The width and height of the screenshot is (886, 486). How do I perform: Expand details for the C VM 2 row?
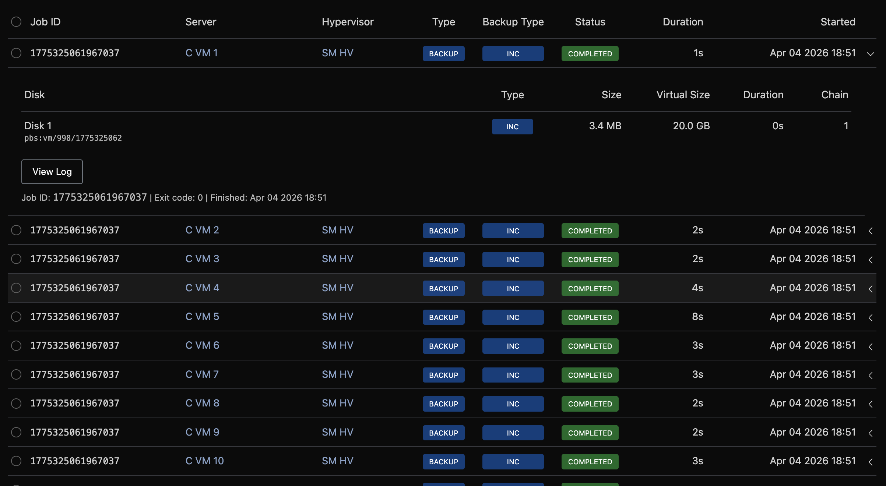pos(870,231)
